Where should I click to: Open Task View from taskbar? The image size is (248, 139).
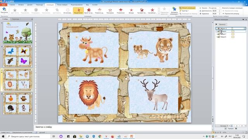[x=54, y=136]
